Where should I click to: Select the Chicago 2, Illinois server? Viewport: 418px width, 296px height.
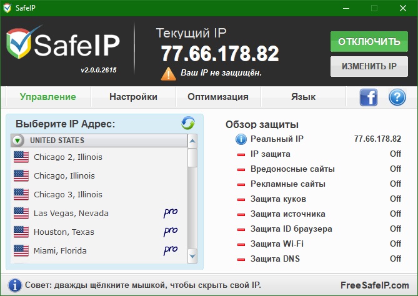[99, 157]
